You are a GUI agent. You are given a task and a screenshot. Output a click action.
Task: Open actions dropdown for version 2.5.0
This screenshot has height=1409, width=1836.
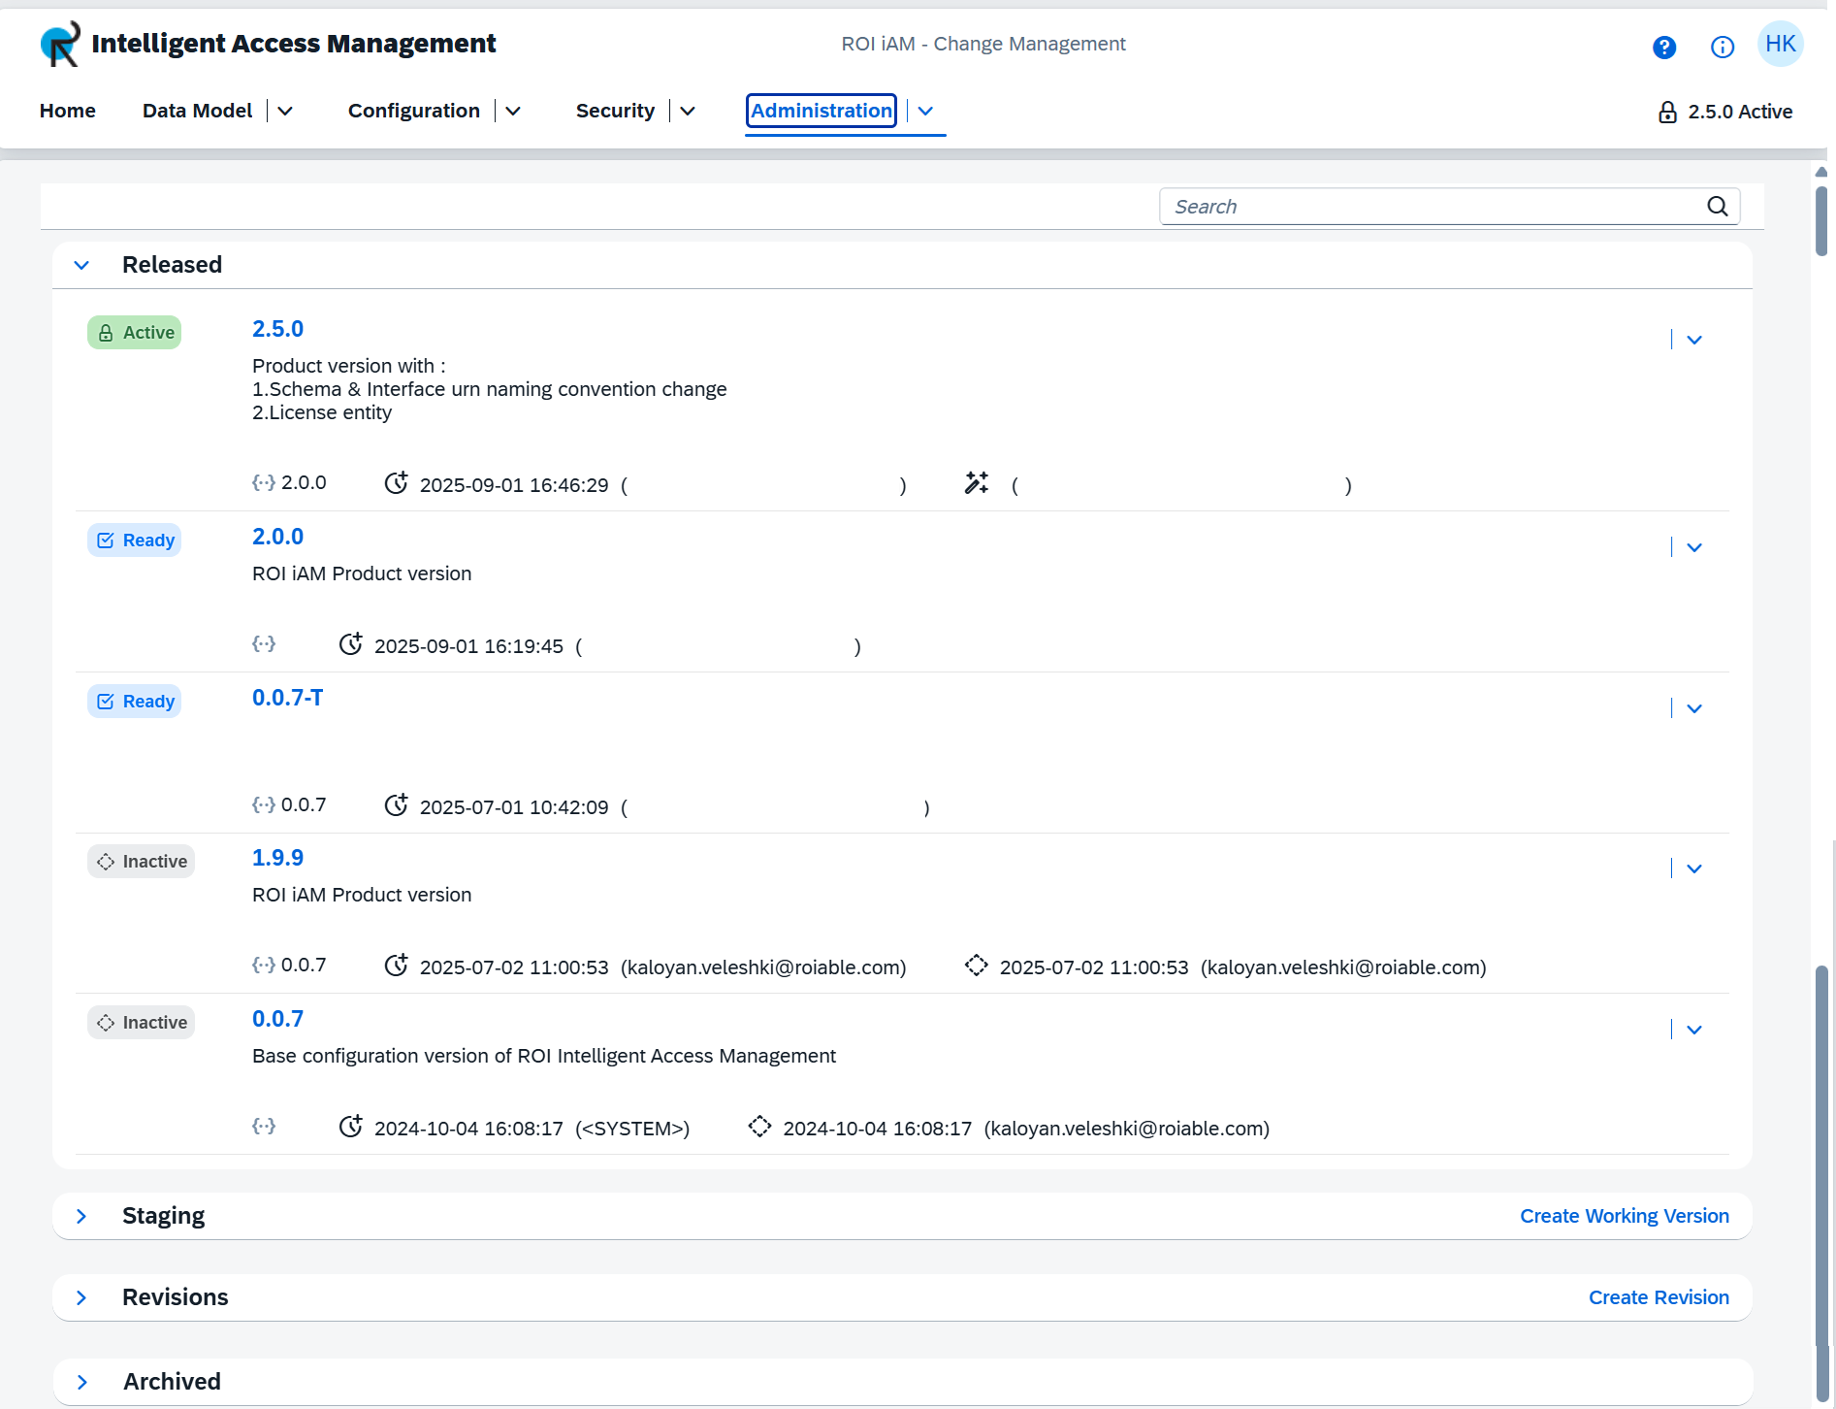point(1693,340)
